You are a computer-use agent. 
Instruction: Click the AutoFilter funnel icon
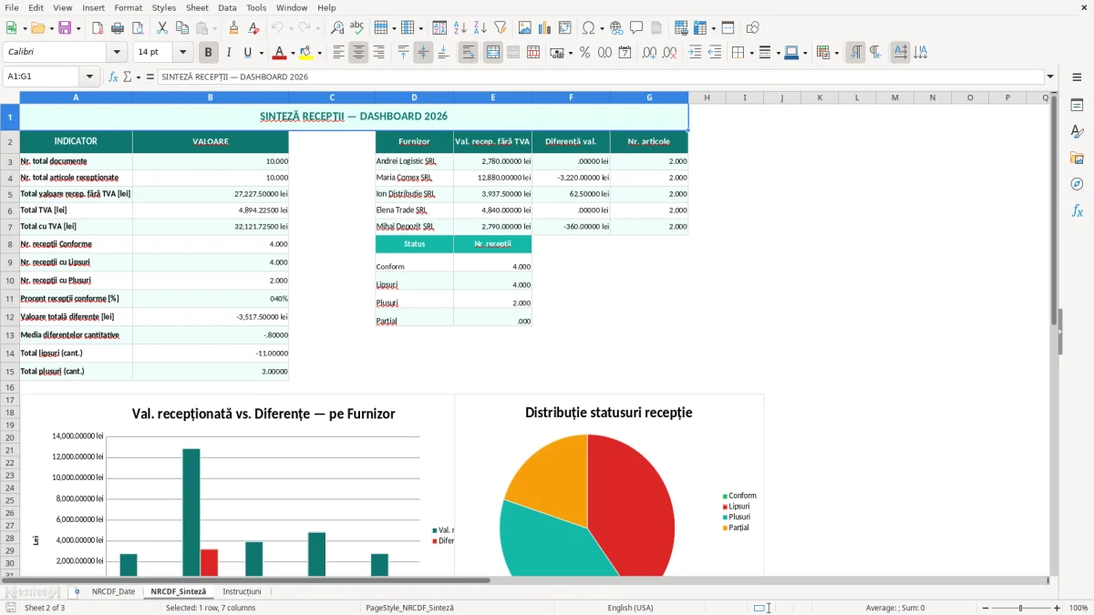(501, 28)
